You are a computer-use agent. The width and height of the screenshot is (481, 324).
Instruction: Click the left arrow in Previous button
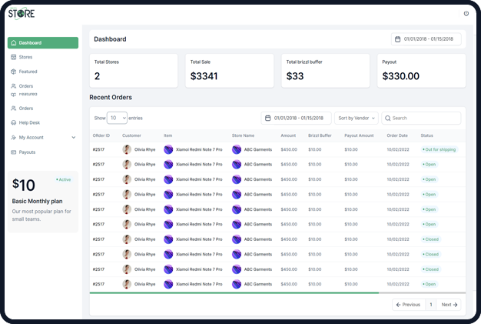(x=399, y=305)
